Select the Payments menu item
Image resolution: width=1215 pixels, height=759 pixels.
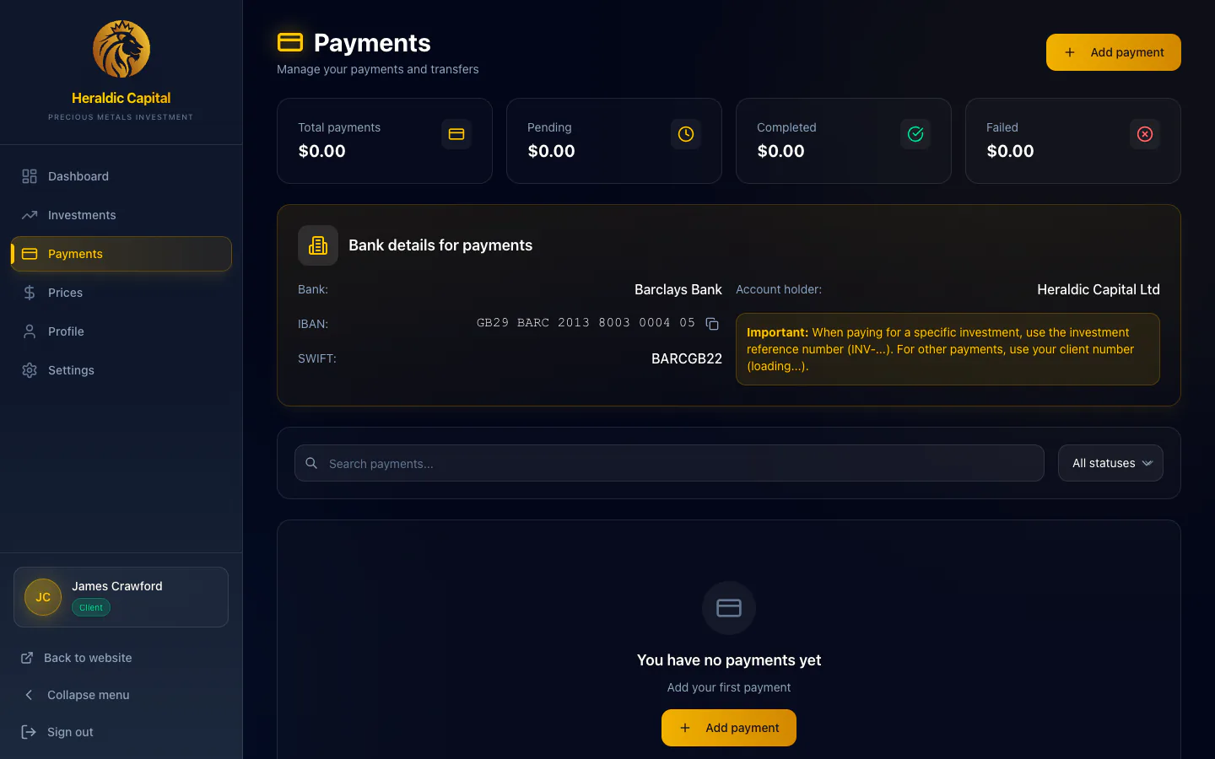click(75, 254)
